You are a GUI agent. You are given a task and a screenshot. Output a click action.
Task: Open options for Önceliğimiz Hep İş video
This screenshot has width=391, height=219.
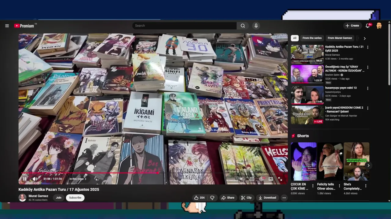pyautogui.click(x=368, y=67)
